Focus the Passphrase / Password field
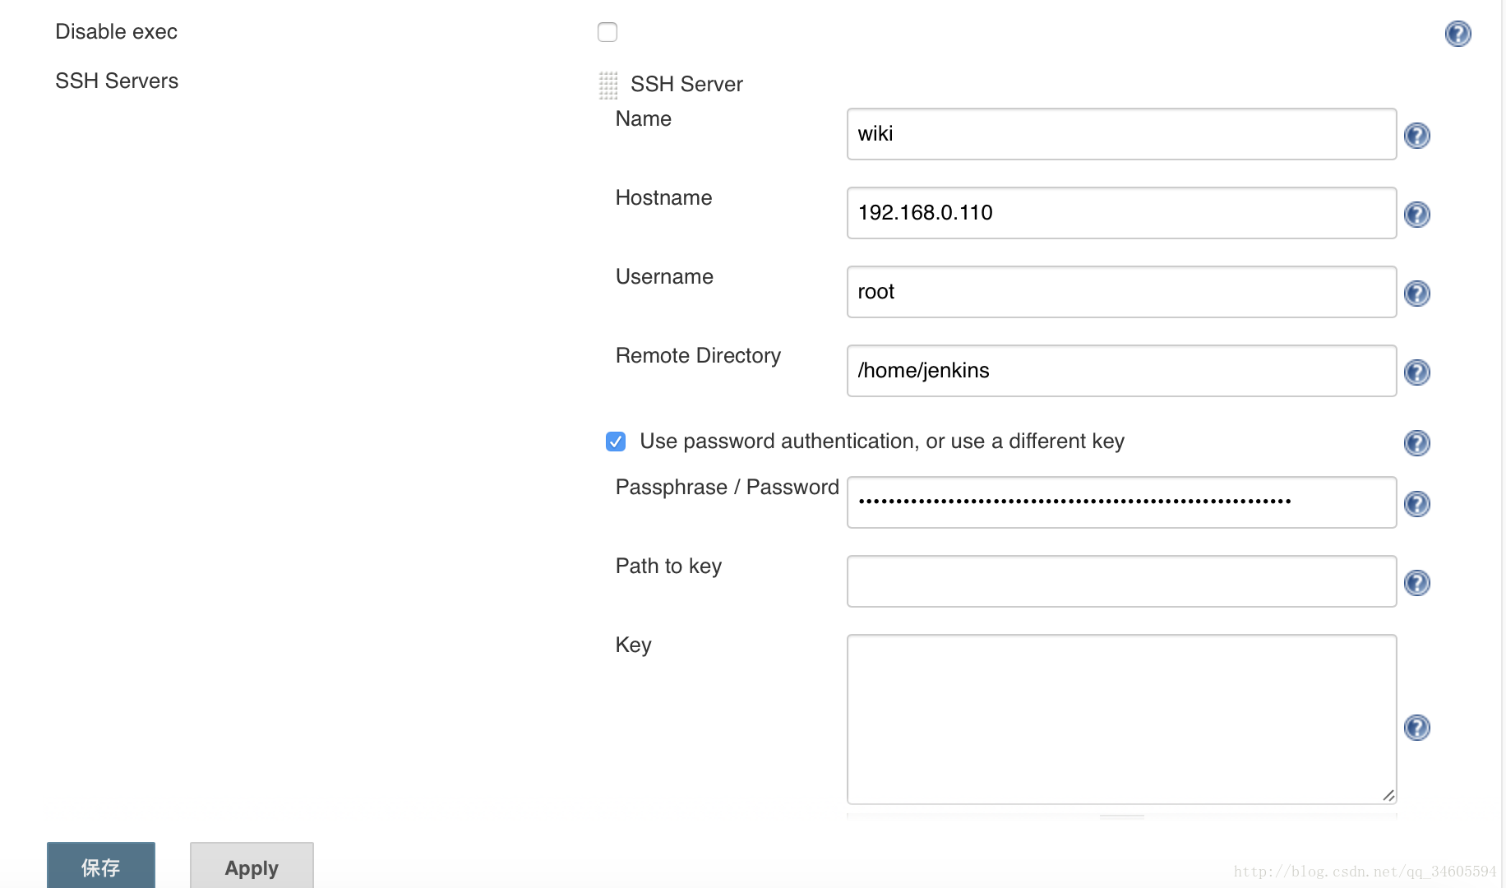The width and height of the screenshot is (1506, 888). 1121,502
